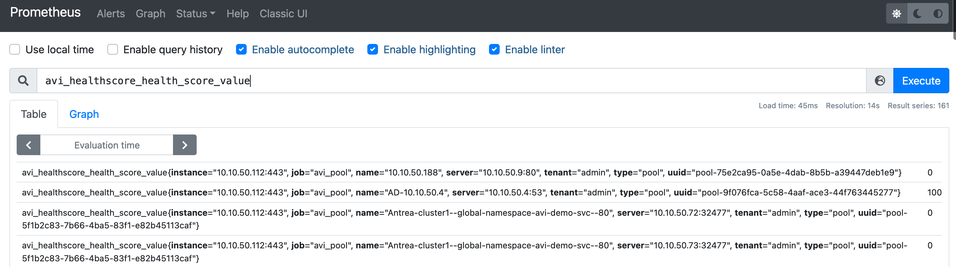Screen dimensions: 956x267
Task: Click the search magnifier icon beside query
Action: 23,81
